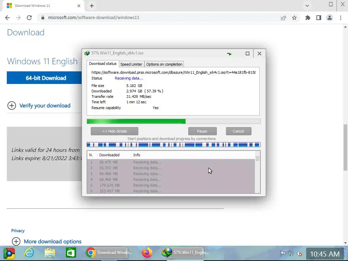Click the 2.974 GB ( 57.39 % ) value
The height and width of the screenshot is (261, 348).
click(145, 91)
